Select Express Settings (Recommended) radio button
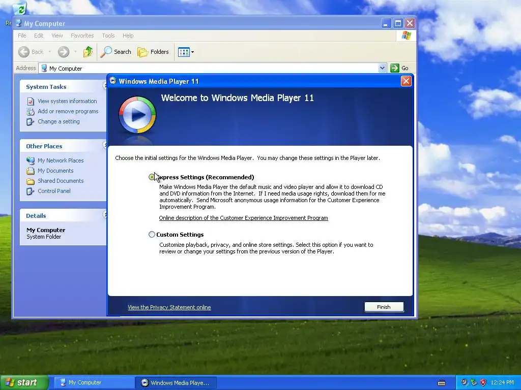Screen dimensions: 521x390 [152, 177]
